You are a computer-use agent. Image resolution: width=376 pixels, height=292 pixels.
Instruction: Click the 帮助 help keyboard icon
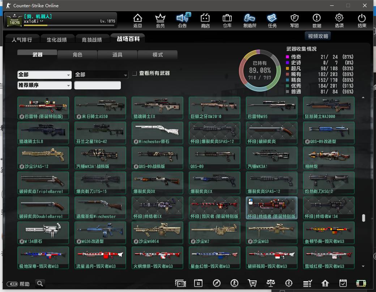click(12, 284)
